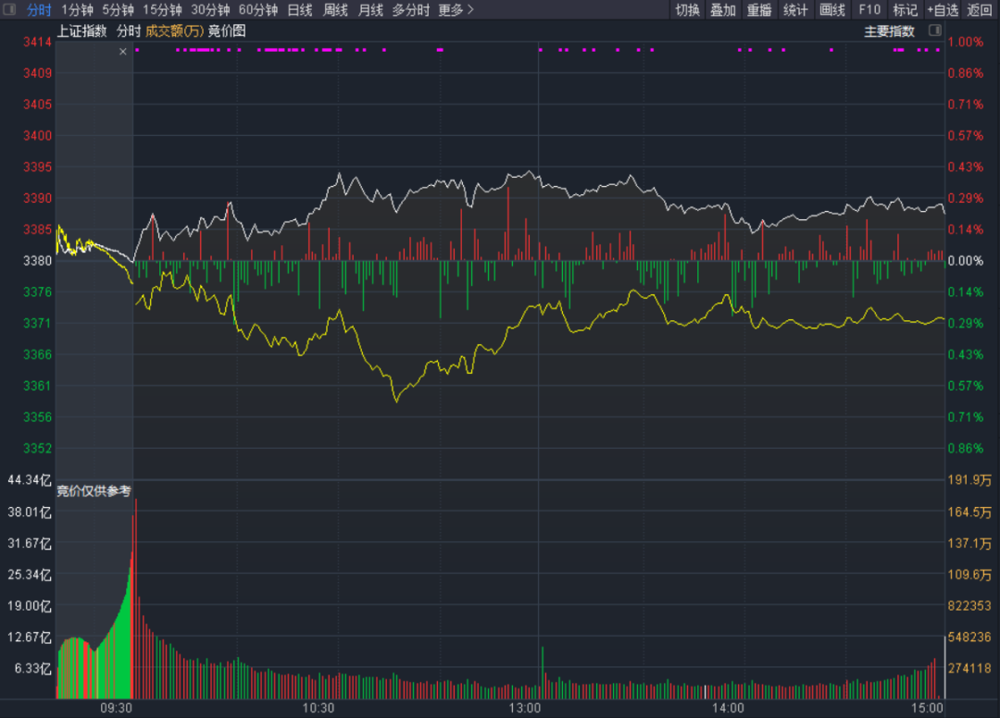
Task: Click the 切换 button
Action: click(x=687, y=10)
